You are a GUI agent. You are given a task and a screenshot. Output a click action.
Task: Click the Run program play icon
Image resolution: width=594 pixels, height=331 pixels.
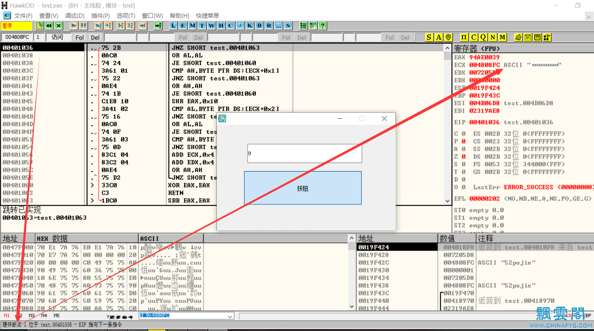click(x=74, y=26)
